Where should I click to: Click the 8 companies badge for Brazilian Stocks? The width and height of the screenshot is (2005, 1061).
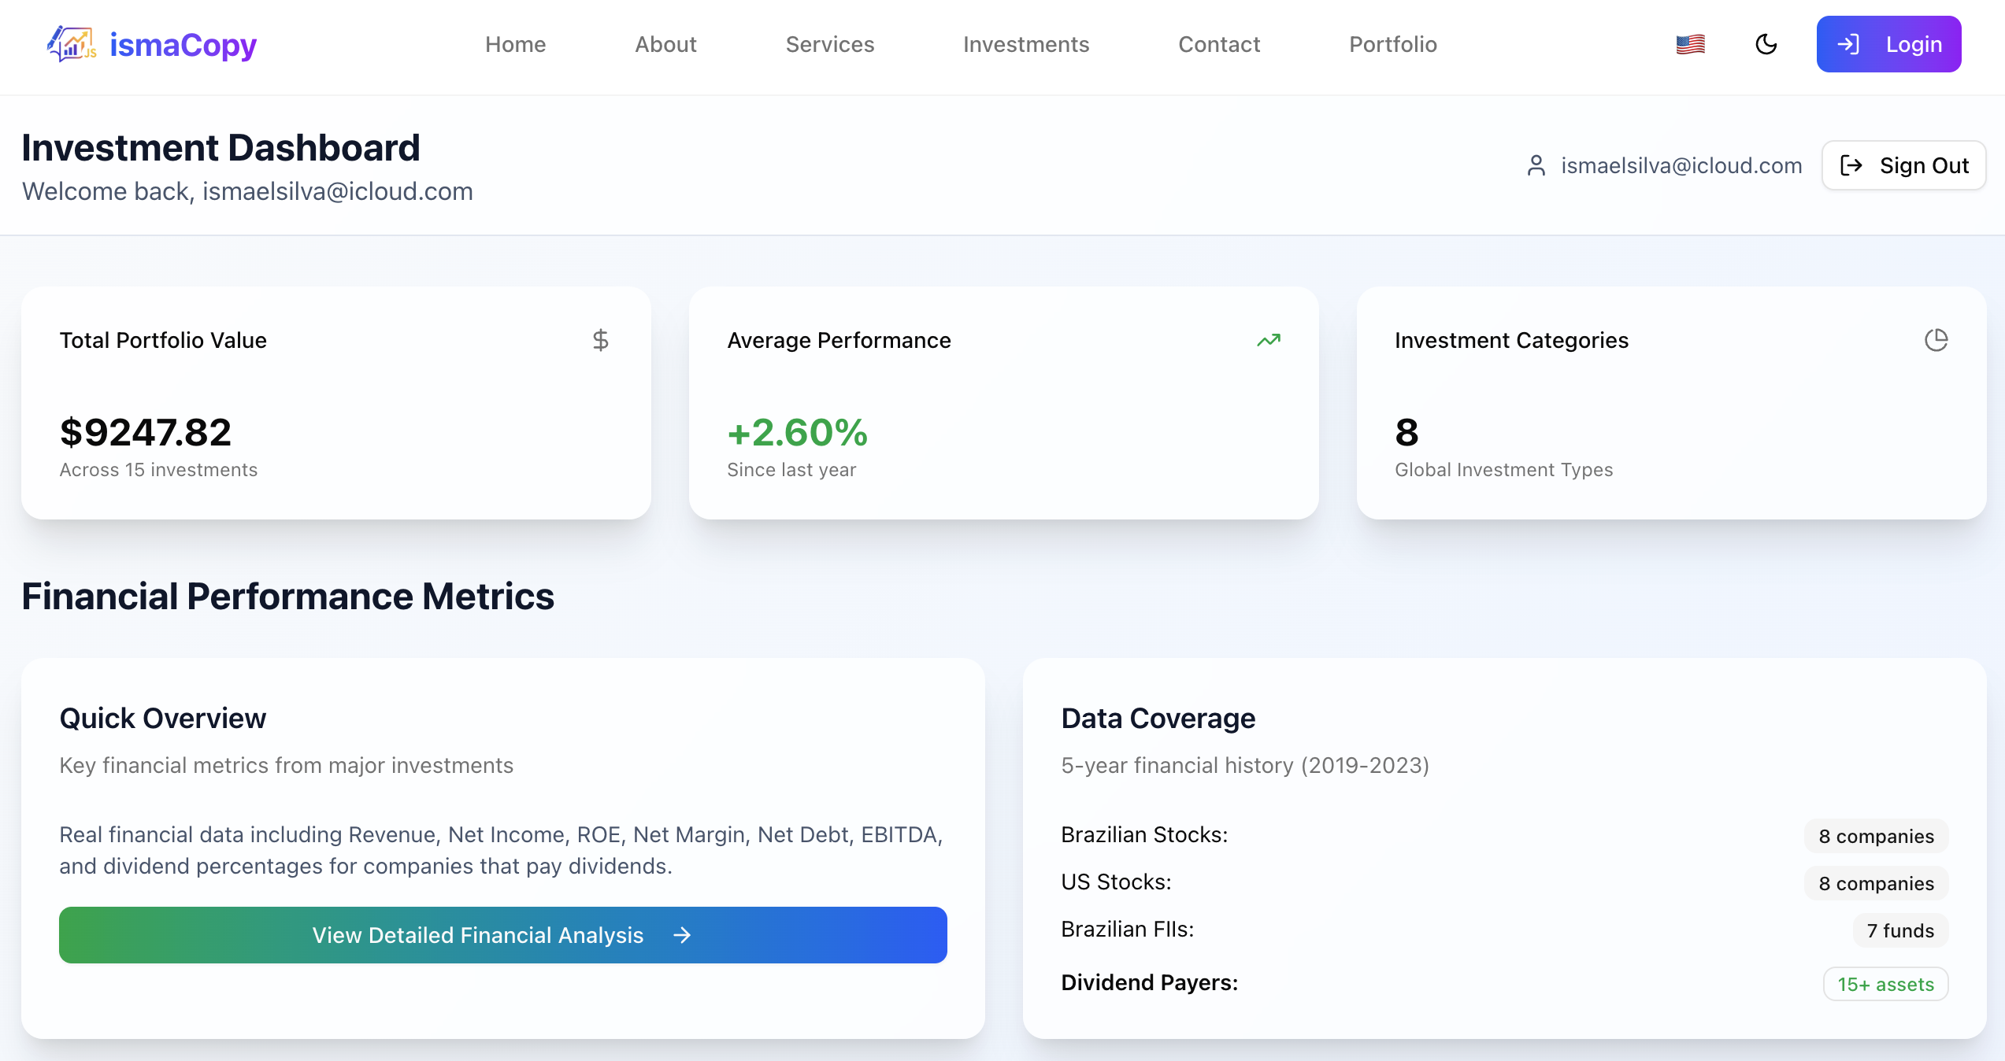[x=1876, y=836]
